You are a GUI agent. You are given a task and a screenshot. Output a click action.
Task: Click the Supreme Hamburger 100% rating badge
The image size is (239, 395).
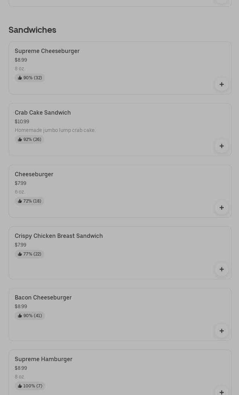coord(30,386)
